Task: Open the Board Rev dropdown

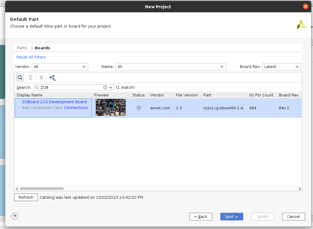Action: (282, 67)
